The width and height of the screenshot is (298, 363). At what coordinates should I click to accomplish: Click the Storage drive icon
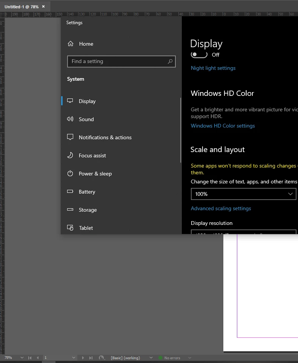click(x=70, y=209)
